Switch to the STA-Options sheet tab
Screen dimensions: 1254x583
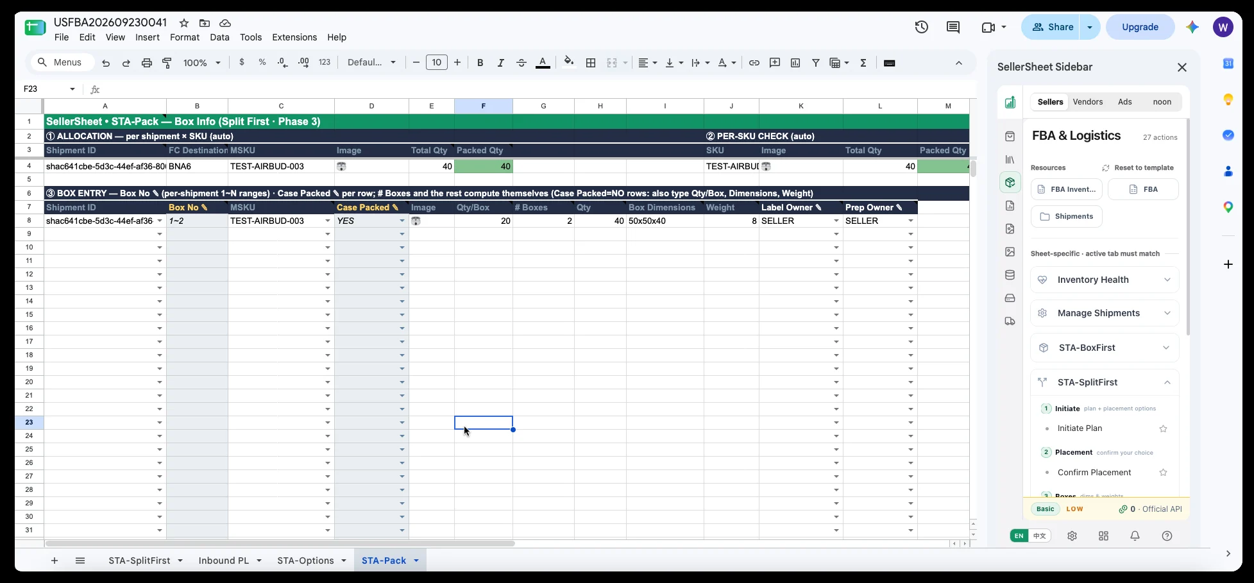(x=305, y=561)
